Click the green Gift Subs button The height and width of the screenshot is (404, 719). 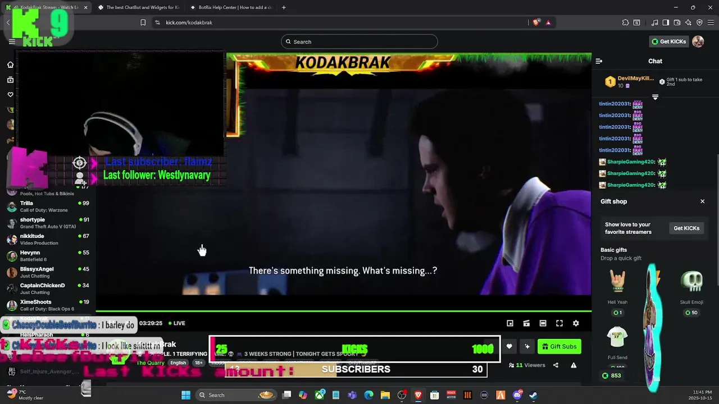click(x=559, y=347)
